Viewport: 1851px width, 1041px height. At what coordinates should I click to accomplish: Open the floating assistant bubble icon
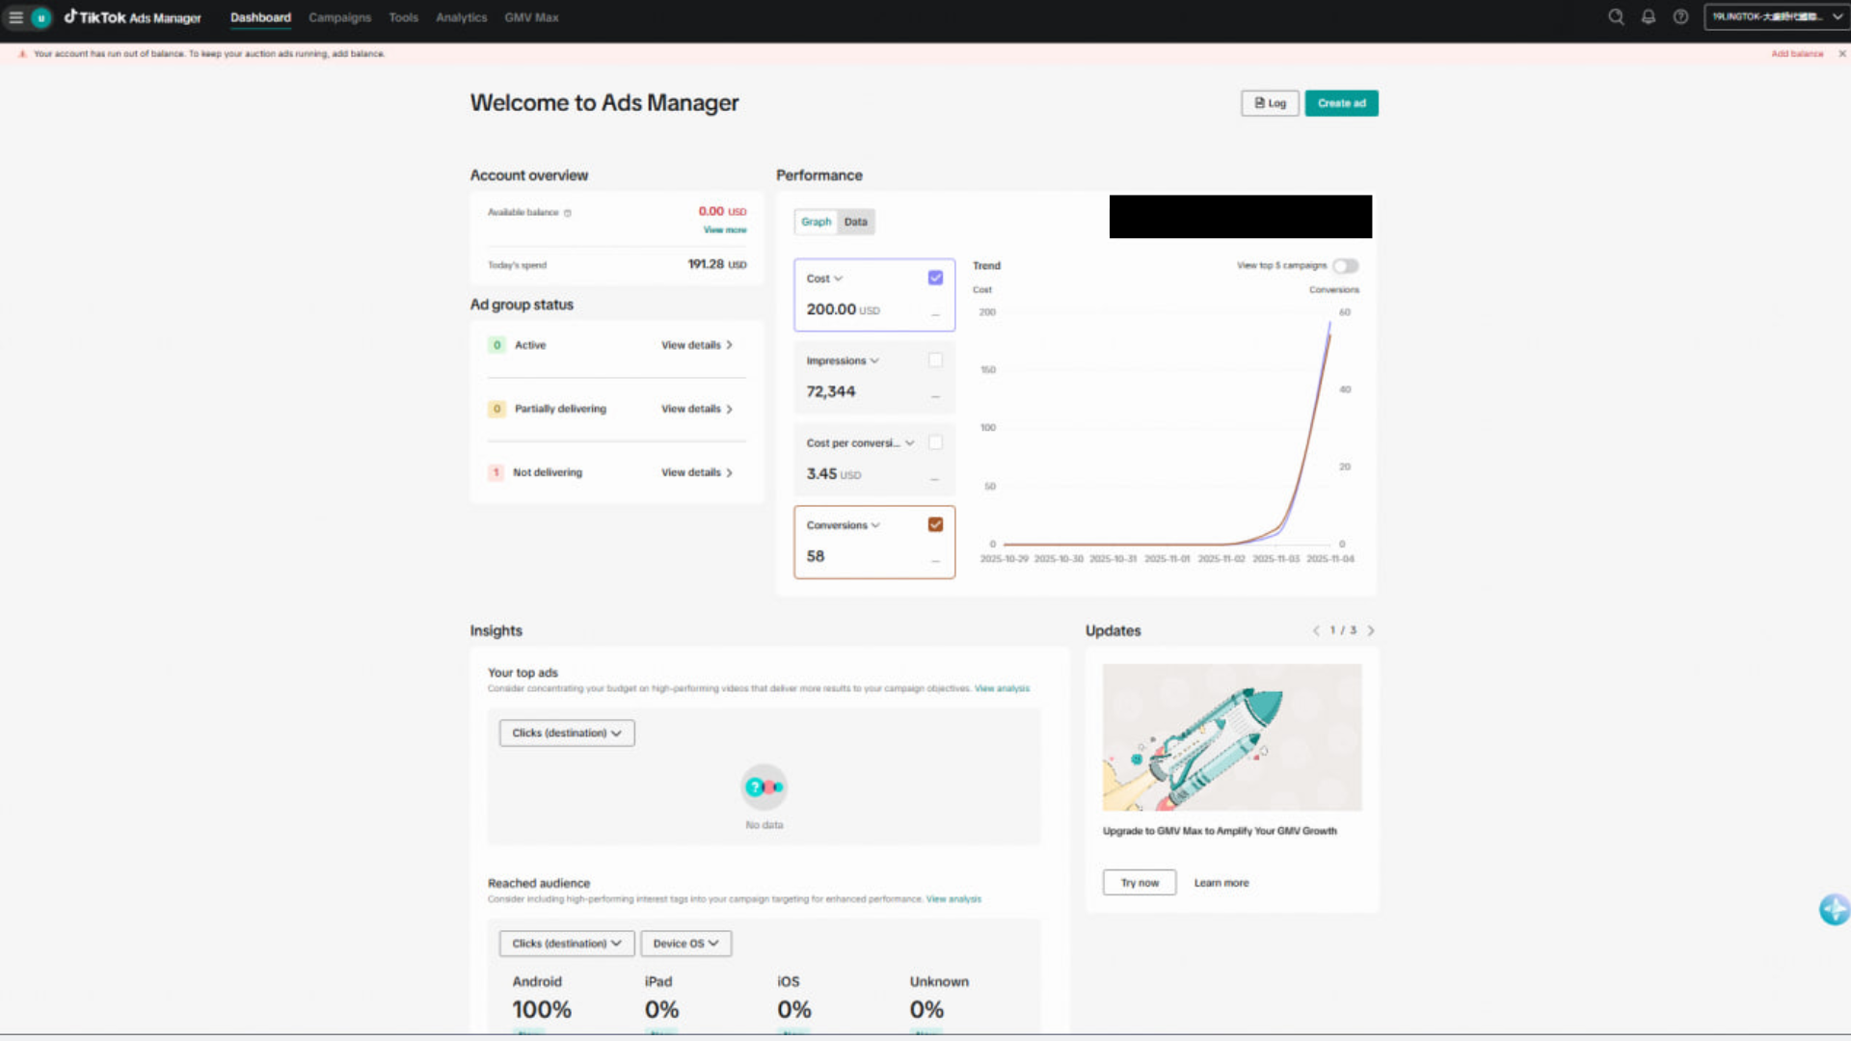click(x=1833, y=909)
